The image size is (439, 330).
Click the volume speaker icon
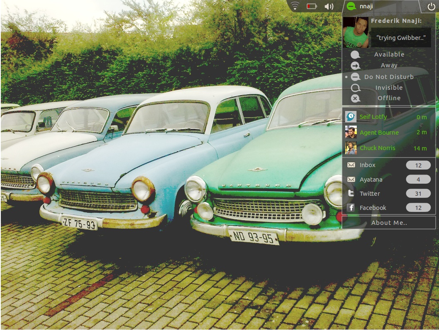point(329,6)
